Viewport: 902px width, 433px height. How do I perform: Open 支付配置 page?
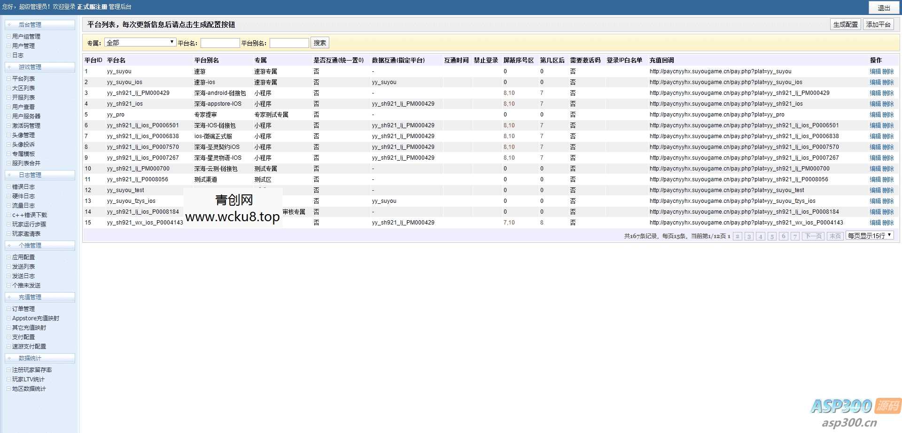pyautogui.click(x=23, y=337)
